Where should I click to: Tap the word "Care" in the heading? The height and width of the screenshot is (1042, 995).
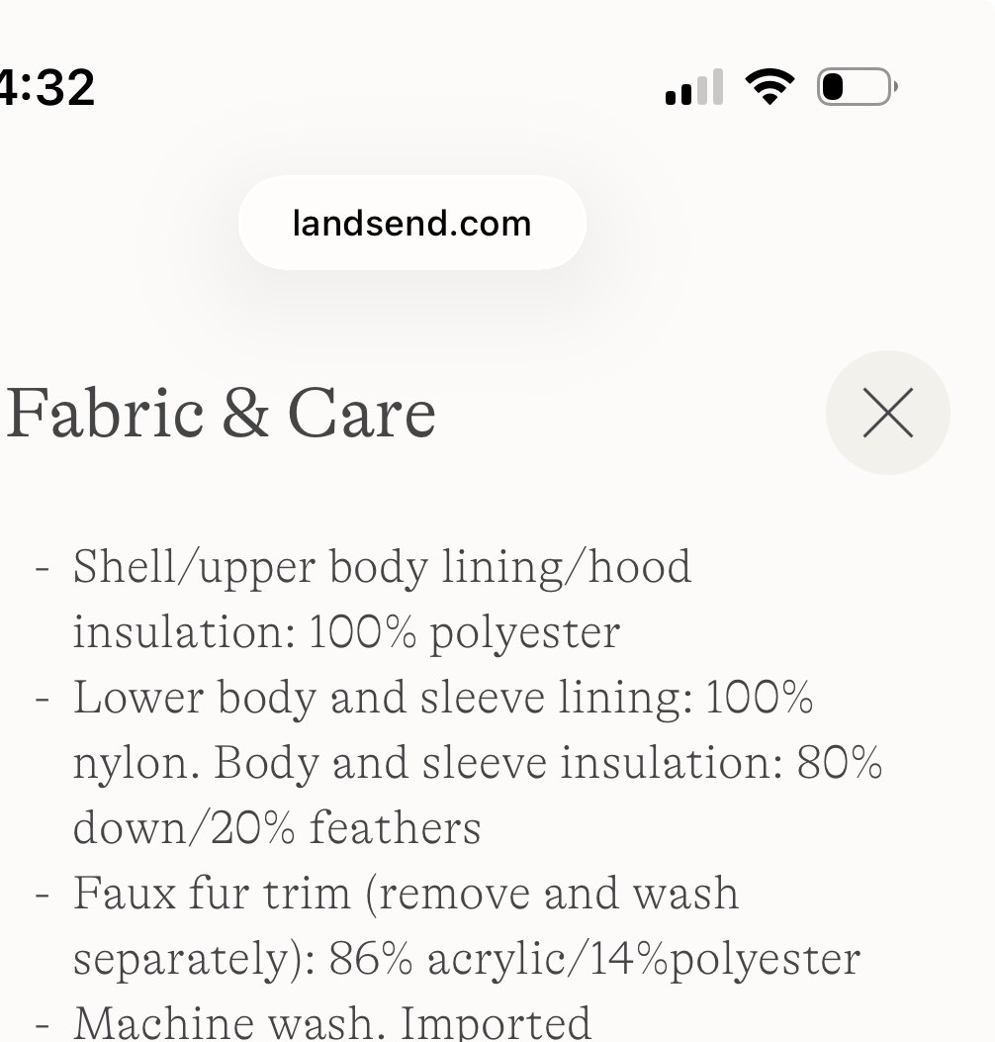click(361, 413)
